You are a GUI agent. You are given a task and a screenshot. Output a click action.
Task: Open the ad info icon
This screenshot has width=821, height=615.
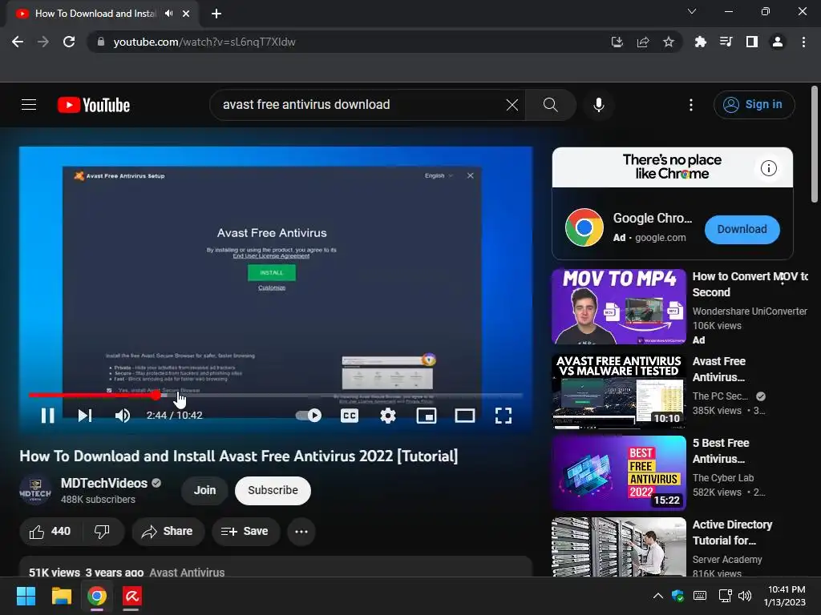(x=769, y=168)
